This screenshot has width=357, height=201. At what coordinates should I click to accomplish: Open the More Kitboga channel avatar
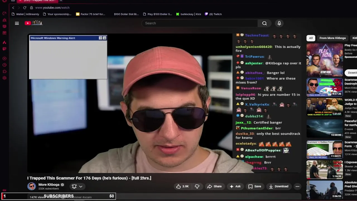pyautogui.click(x=32, y=186)
